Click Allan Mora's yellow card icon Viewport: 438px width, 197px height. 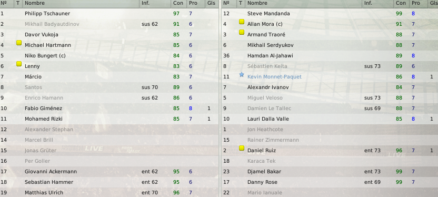(x=242, y=22)
